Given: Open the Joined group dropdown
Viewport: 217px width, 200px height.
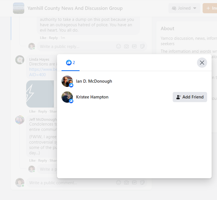Looking at the screenshot, I should (x=184, y=8).
